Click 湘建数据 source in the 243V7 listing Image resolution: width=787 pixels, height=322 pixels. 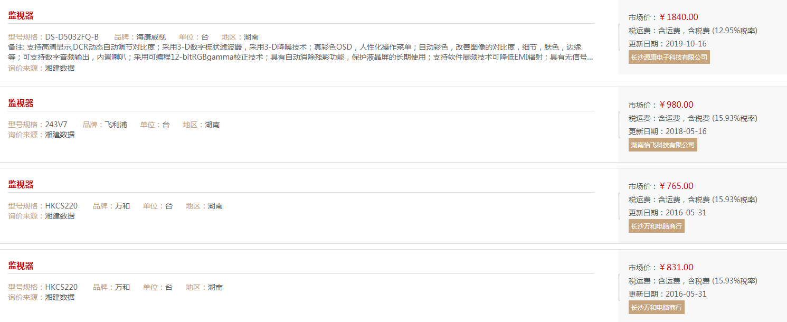(60, 135)
